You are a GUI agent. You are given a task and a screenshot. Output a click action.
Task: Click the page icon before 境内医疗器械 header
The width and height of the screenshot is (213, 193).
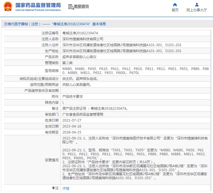point(5,24)
